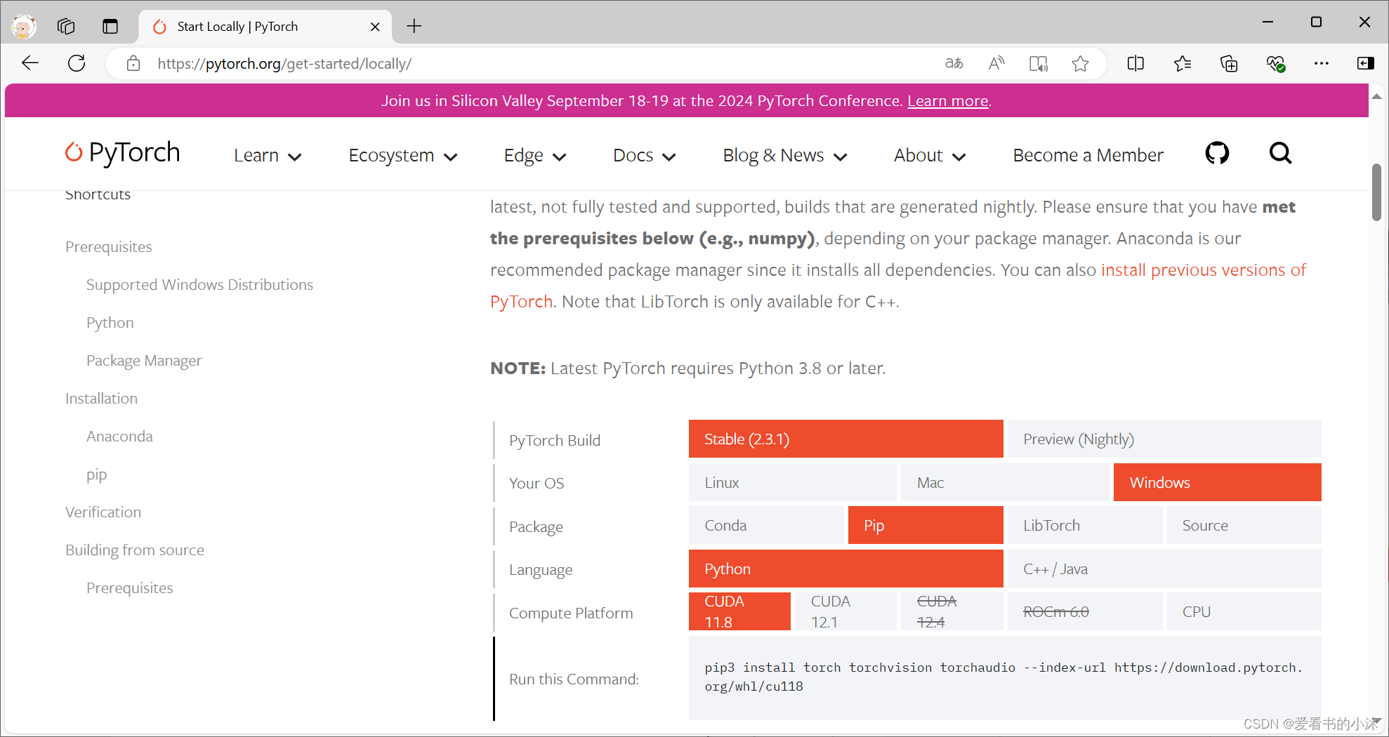Select CPU compute platform
The image size is (1389, 737).
1244,612
